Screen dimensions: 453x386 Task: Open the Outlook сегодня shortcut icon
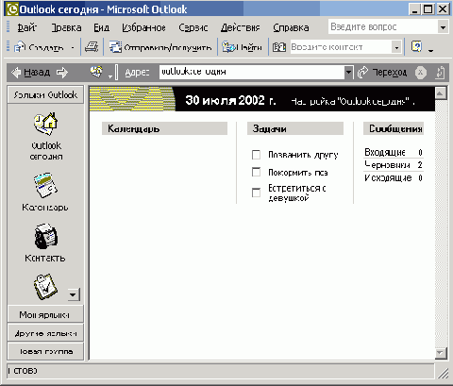46,124
